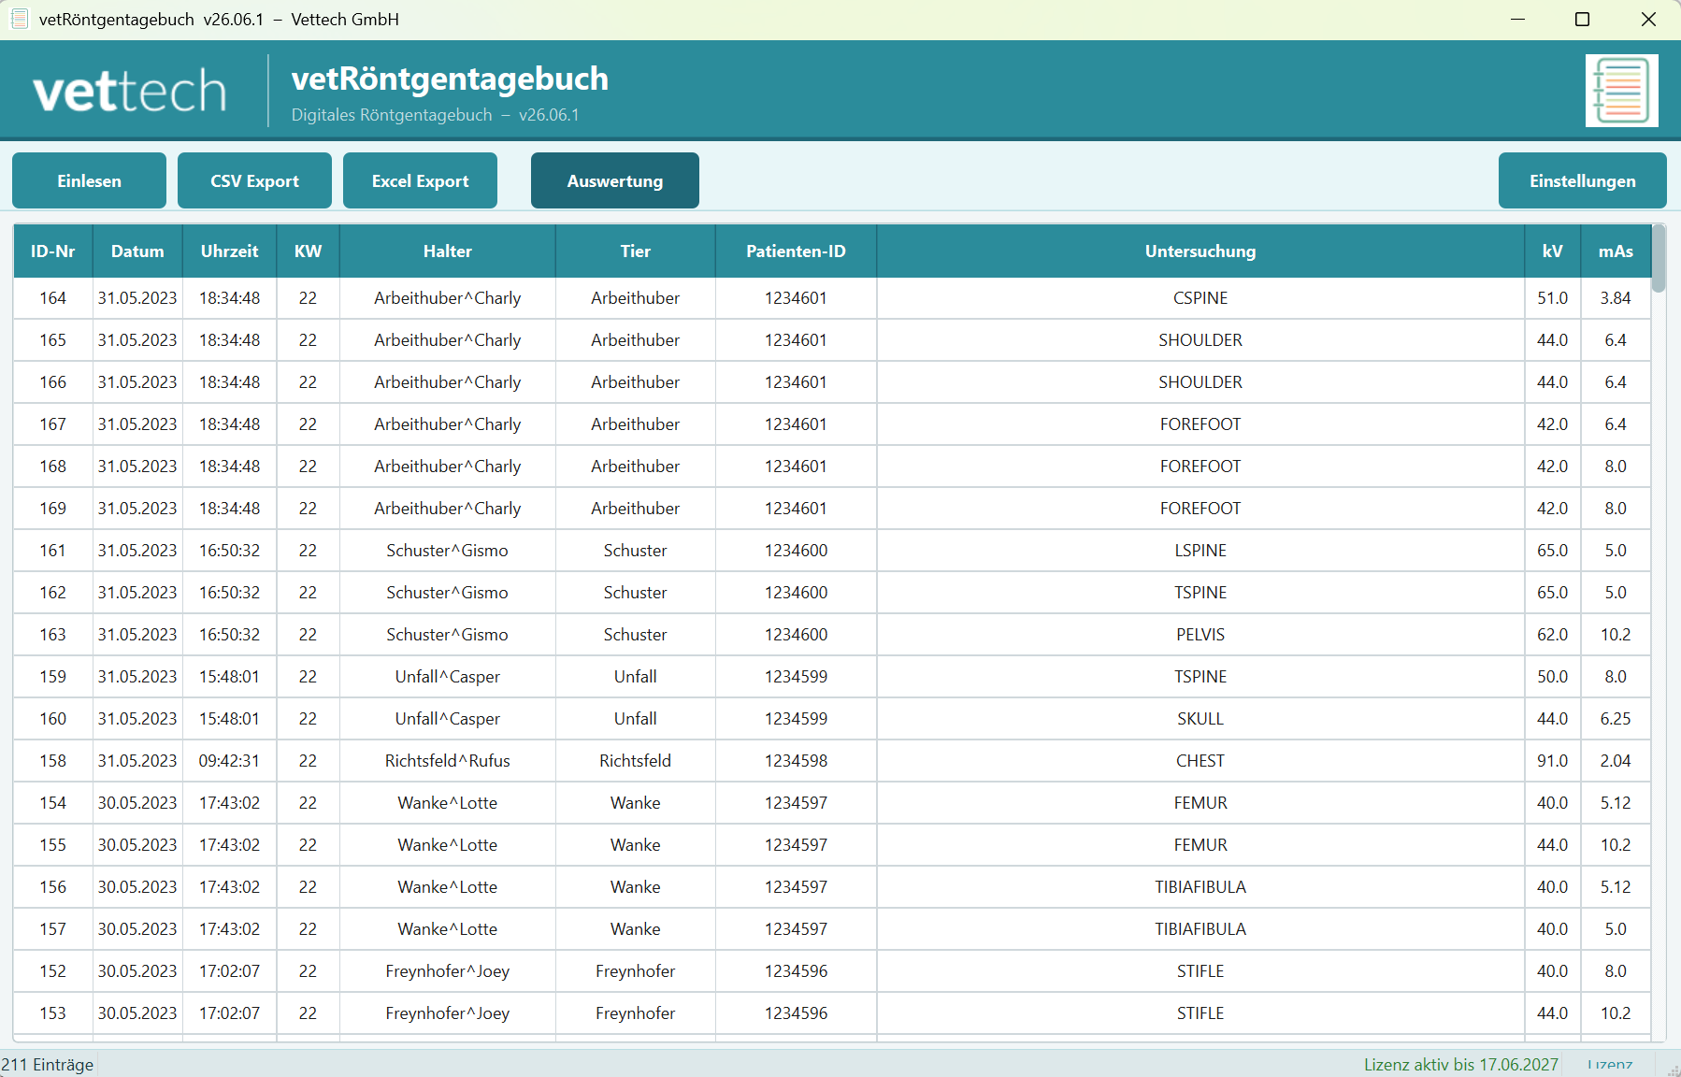Image resolution: width=1681 pixels, height=1077 pixels.
Task: Click the Untersuchung column header
Action: (1200, 251)
